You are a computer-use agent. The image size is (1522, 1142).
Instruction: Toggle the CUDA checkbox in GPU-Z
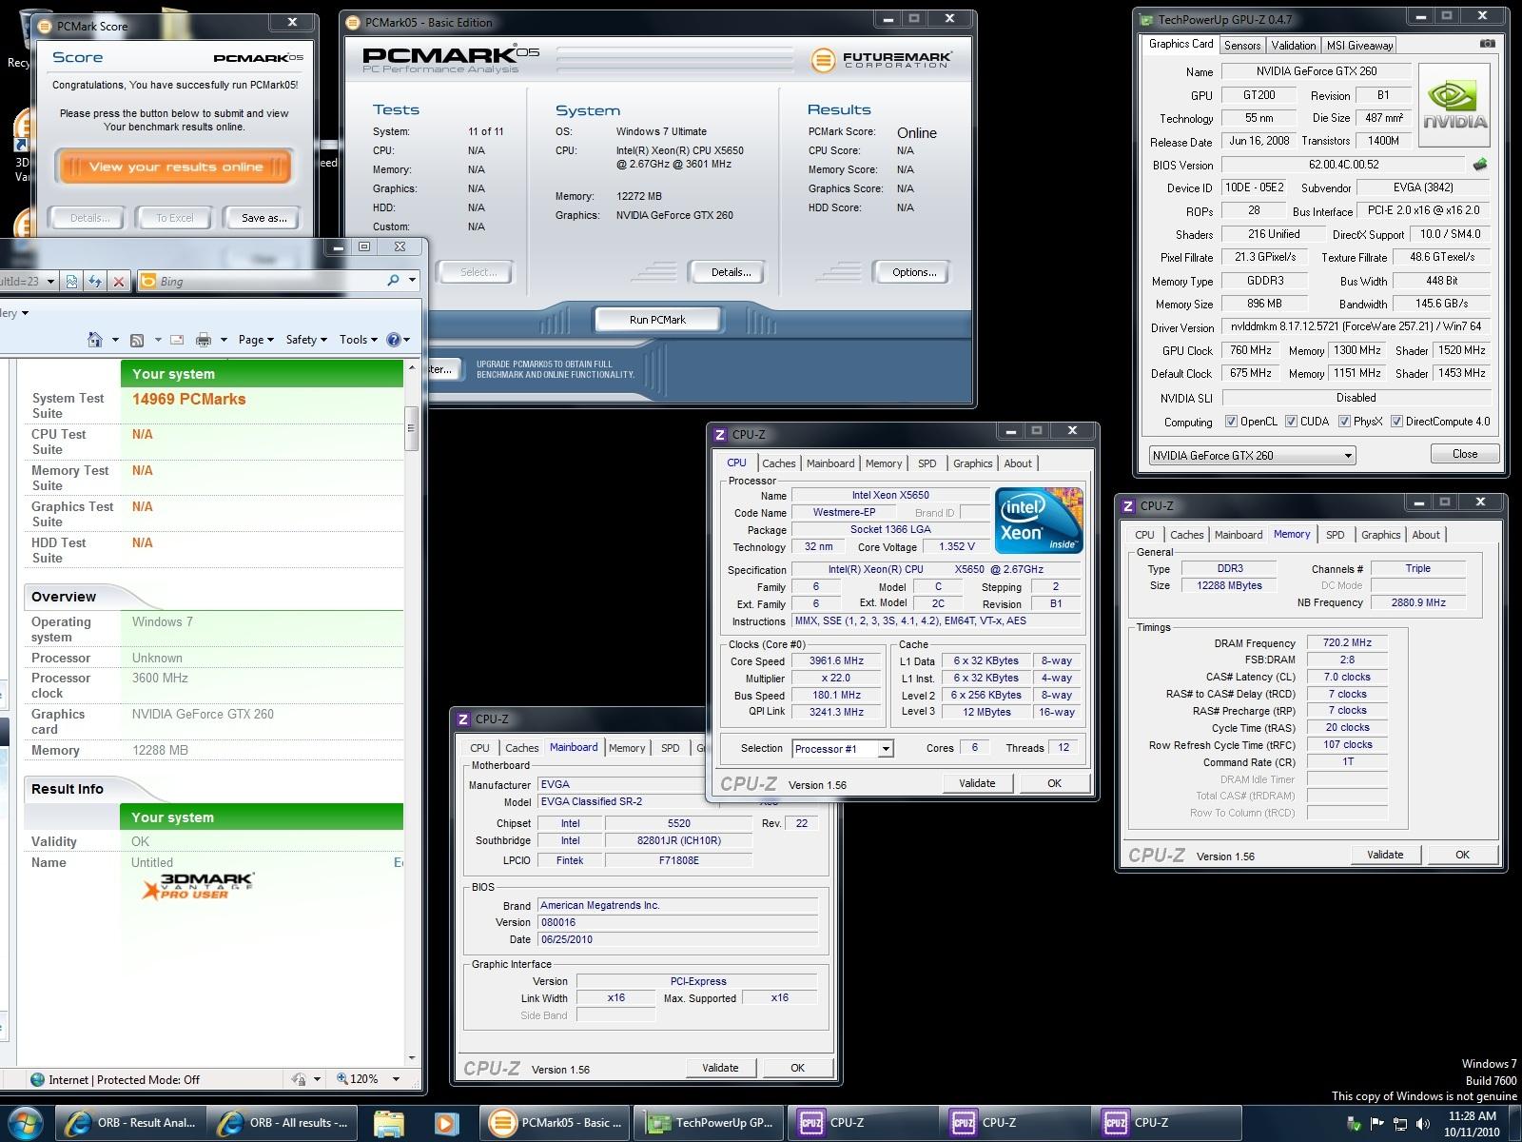[x=1291, y=422]
